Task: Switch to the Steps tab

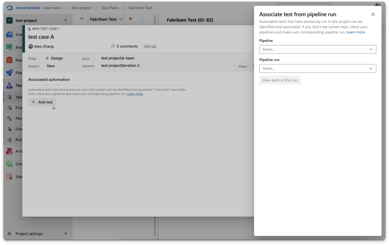Action: [x=243, y=66]
